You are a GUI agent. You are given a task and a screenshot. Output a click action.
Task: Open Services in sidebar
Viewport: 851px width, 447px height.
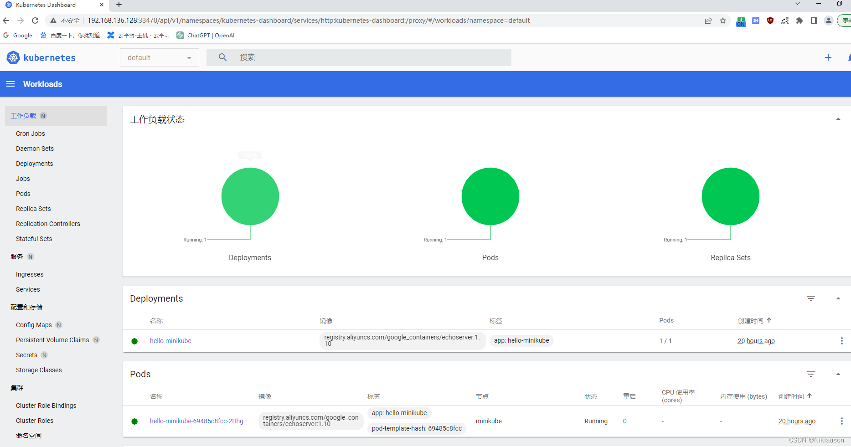28,289
